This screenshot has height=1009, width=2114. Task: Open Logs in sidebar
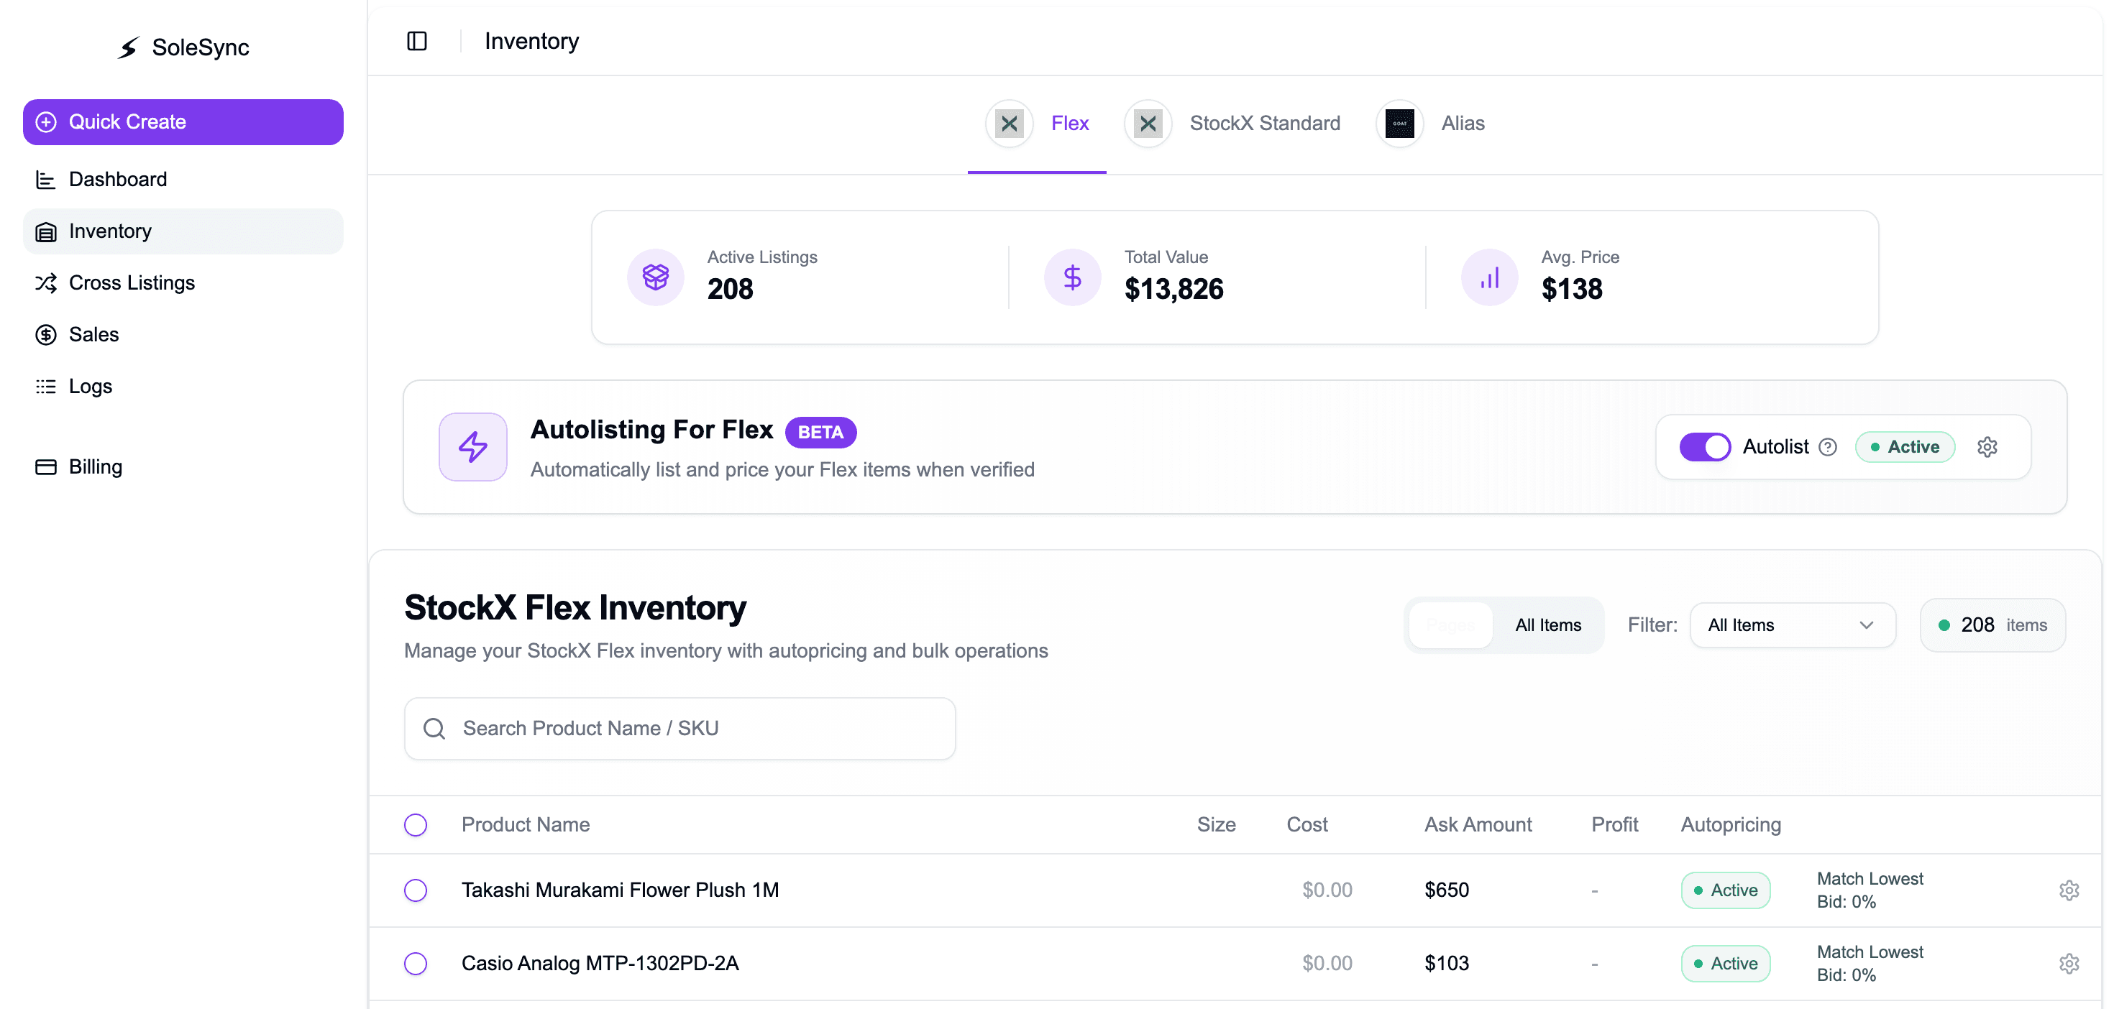click(183, 387)
